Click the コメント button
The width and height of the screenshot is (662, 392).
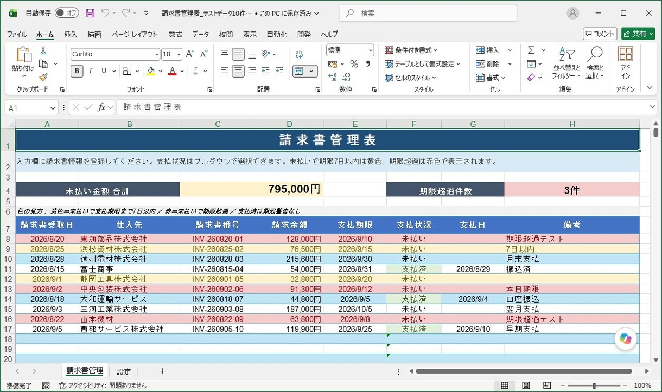tap(600, 34)
